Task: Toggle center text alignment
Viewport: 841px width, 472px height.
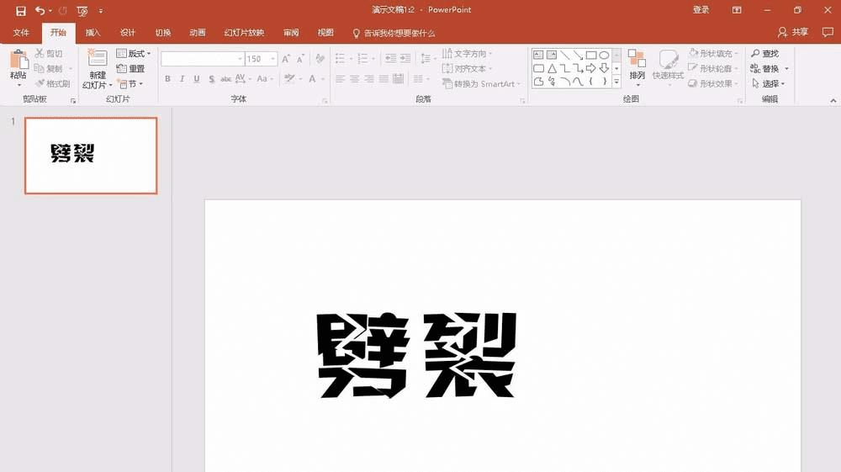Action: click(355, 79)
